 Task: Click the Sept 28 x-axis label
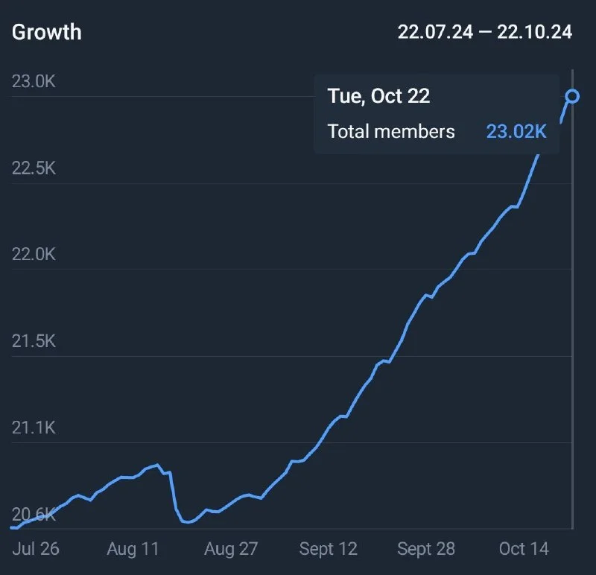pyautogui.click(x=426, y=549)
